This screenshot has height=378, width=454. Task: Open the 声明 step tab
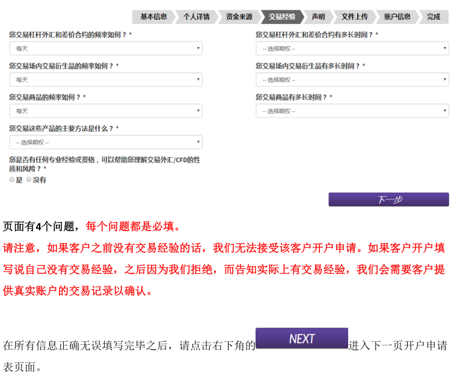coord(318,17)
